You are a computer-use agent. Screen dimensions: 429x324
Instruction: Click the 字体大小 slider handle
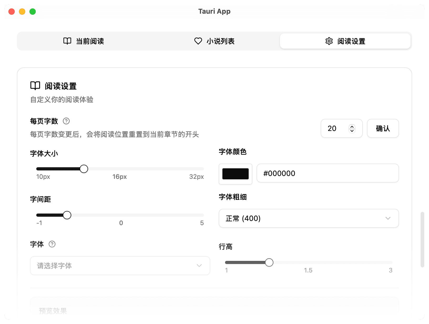(84, 169)
